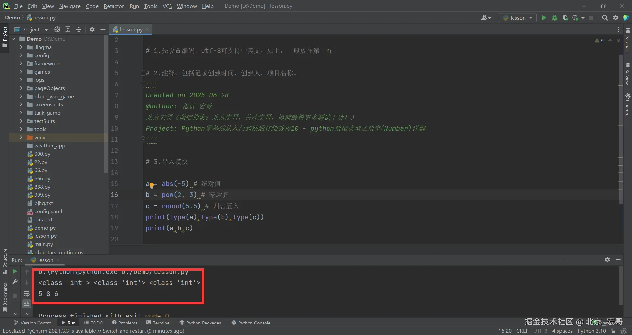632x335 pixels.
Task: Minimize the Run tool window
Action: click(618, 260)
